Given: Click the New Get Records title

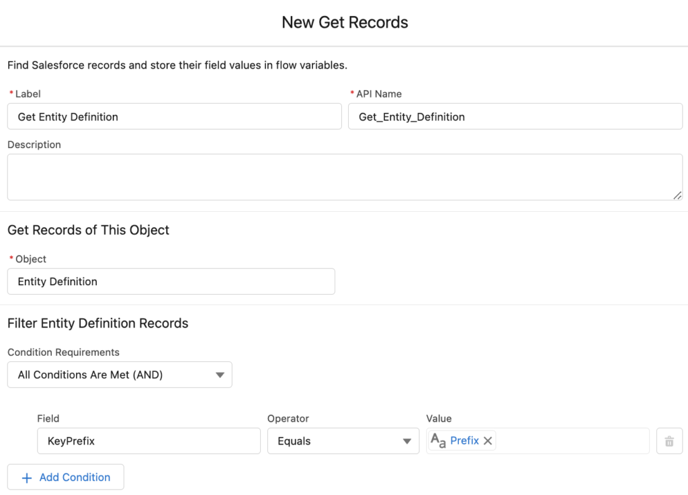Looking at the screenshot, I should [345, 22].
